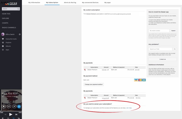Switch to My apps tab

[x=108, y=3]
